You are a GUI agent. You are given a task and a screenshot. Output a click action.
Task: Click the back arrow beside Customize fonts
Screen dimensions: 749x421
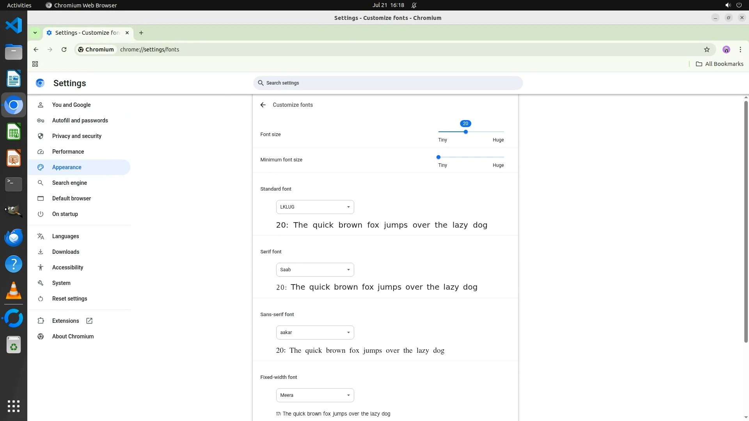(x=263, y=105)
